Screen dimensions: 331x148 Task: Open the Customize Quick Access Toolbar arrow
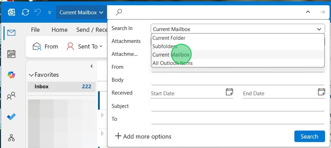point(50,13)
